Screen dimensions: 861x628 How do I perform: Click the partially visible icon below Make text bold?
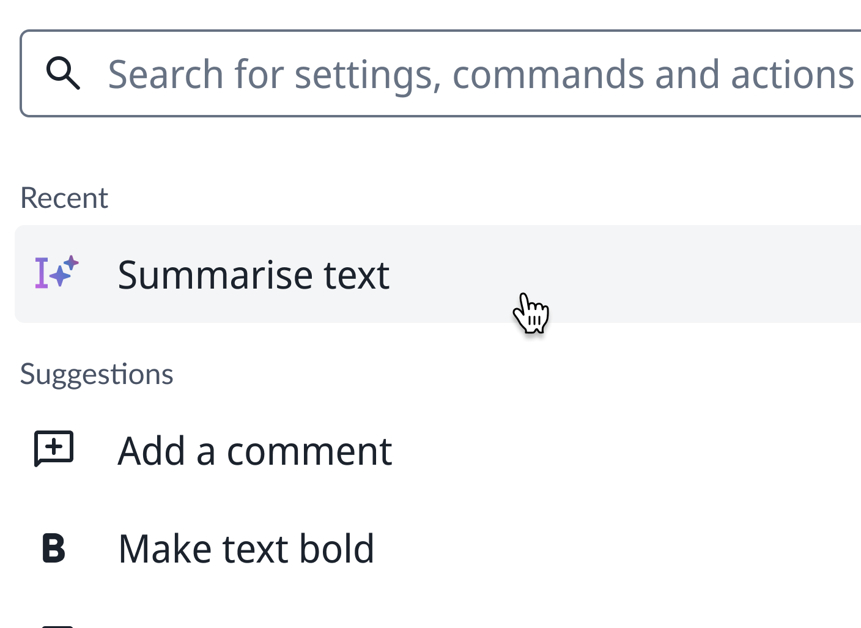(58, 625)
